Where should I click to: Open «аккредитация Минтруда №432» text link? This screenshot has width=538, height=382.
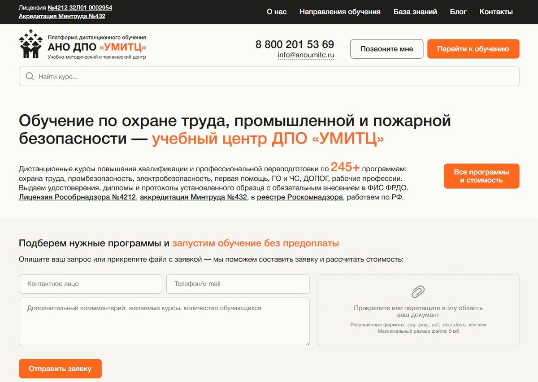point(193,197)
